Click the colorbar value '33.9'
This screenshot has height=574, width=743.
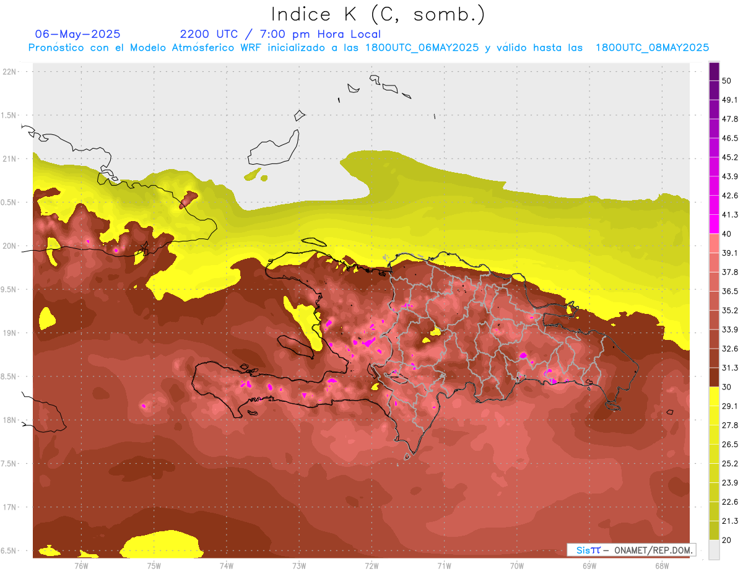(x=729, y=329)
